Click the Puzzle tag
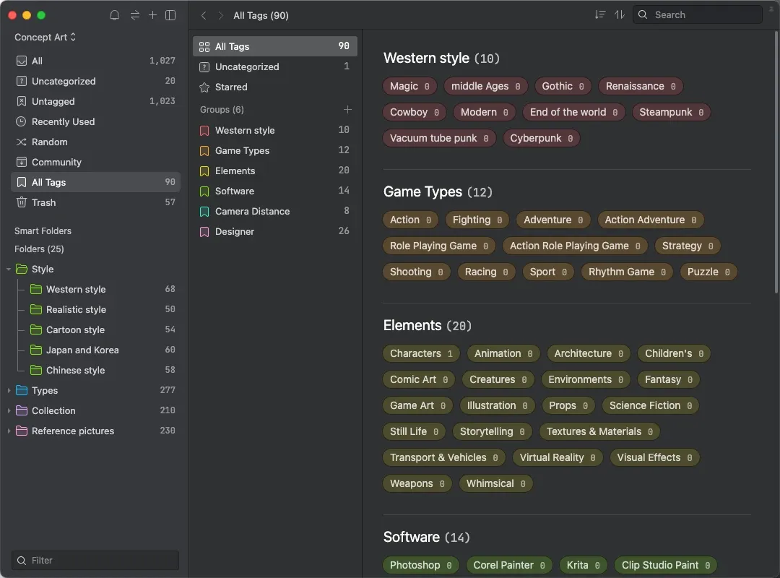 pos(708,272)
